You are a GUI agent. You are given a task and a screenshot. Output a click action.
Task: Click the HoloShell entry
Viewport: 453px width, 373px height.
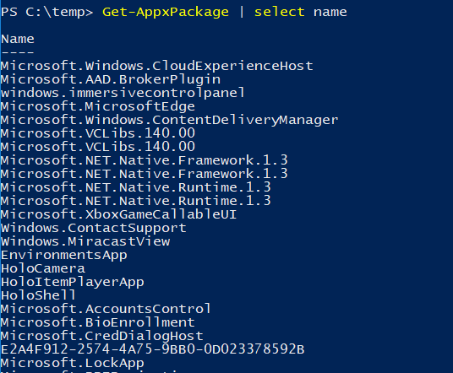tap(38, 295)
